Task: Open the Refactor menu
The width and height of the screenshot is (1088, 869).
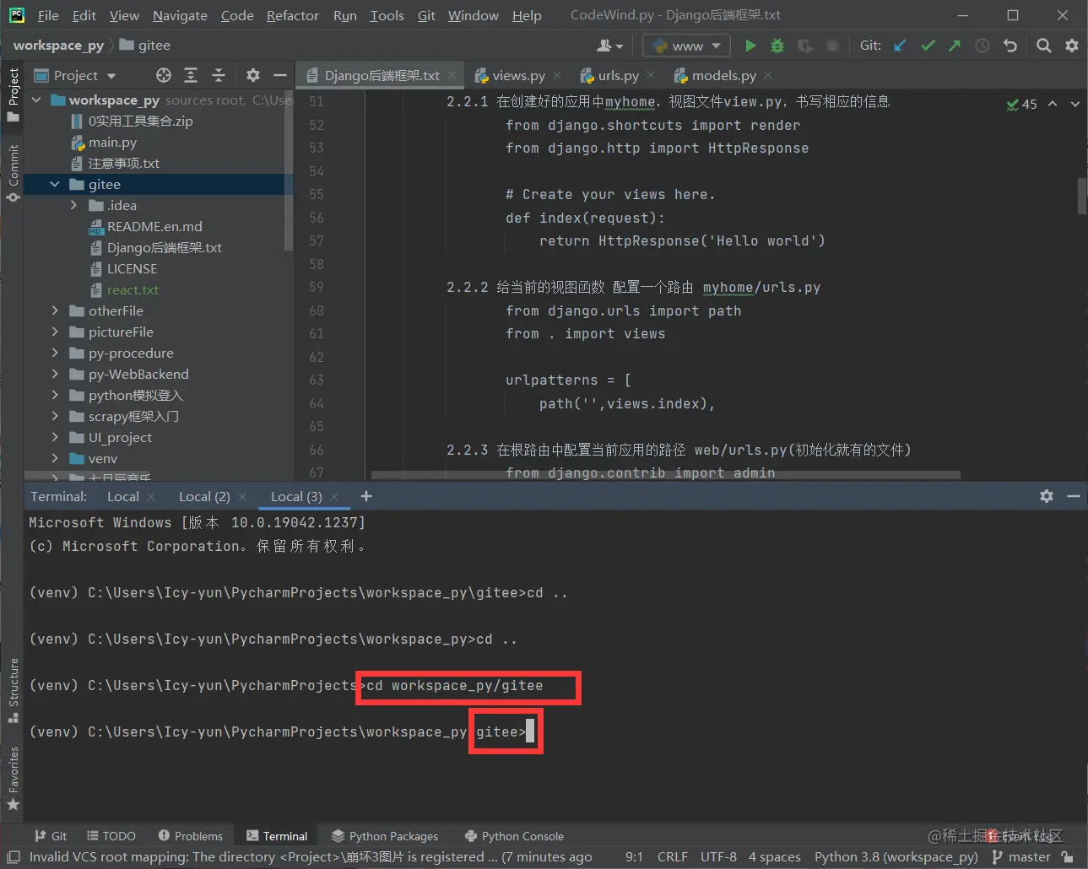Action: tap(292, 15)
